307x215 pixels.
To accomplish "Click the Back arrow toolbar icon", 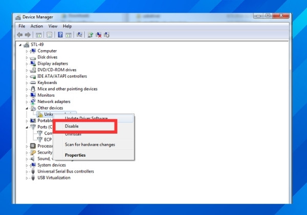I will click(19, 35).
